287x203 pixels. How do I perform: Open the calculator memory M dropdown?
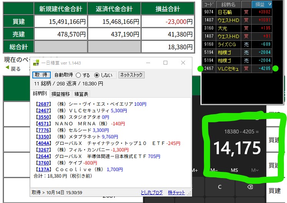(x=255, y=170)
